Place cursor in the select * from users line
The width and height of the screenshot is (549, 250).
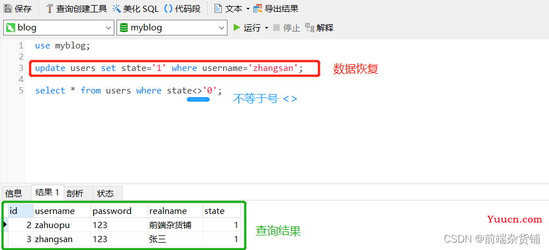pyautogui.click(x=128, y=91)
